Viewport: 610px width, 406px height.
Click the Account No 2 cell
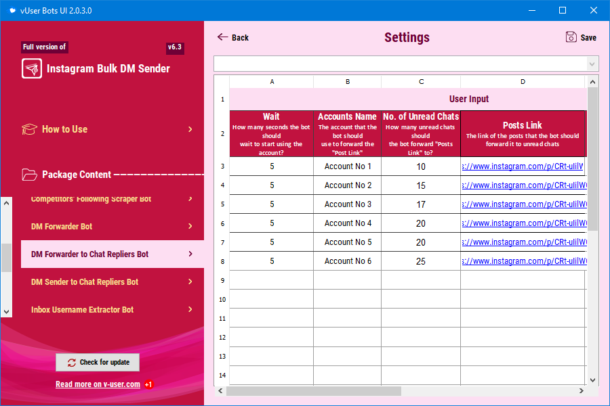[x=348, y=185]
